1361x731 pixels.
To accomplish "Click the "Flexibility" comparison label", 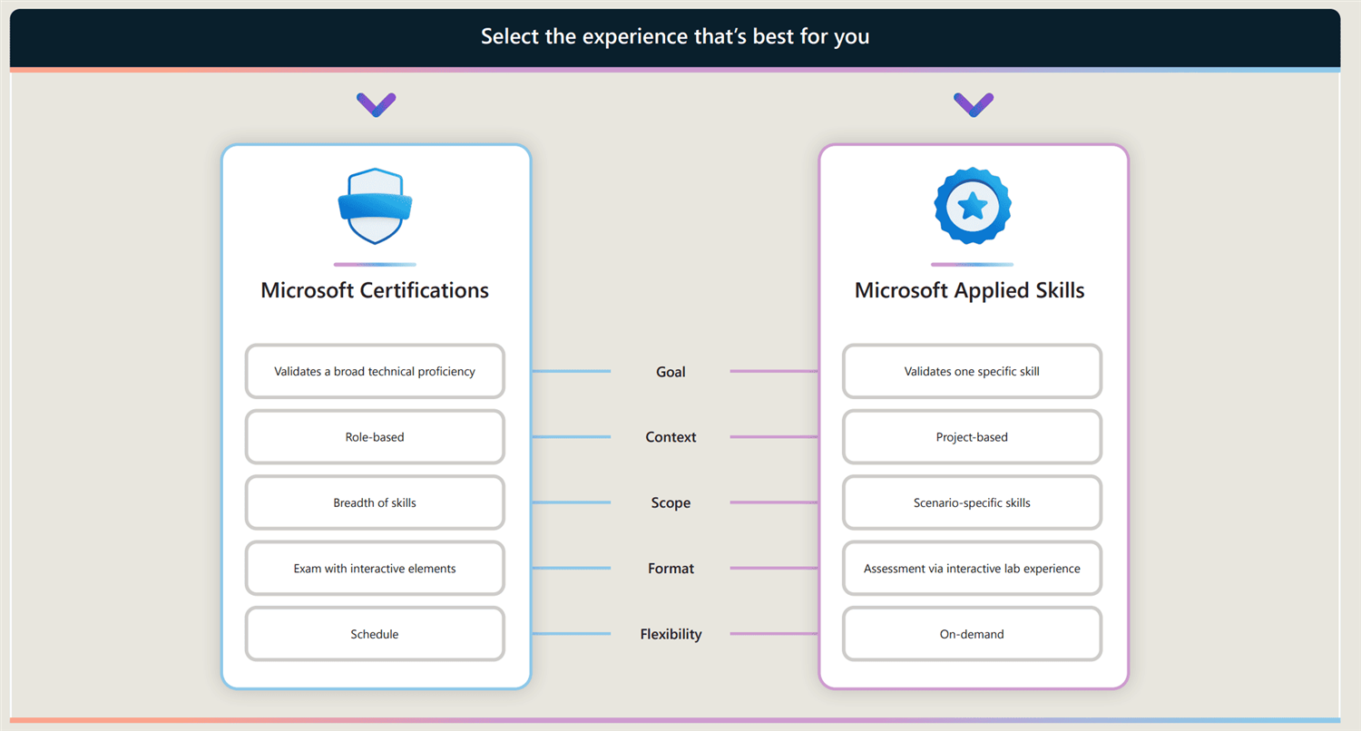I will coord(671,634).
